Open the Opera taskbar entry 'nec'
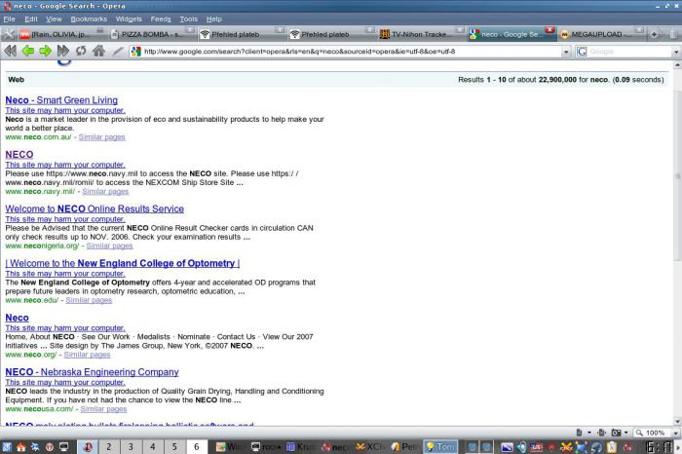 pyautogui.click(x=334, y=447)
